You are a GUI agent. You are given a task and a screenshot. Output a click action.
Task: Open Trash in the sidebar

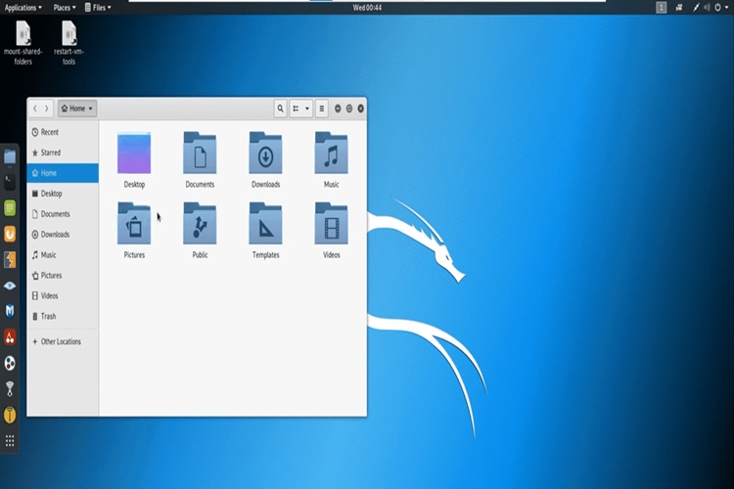click(63, 316)
